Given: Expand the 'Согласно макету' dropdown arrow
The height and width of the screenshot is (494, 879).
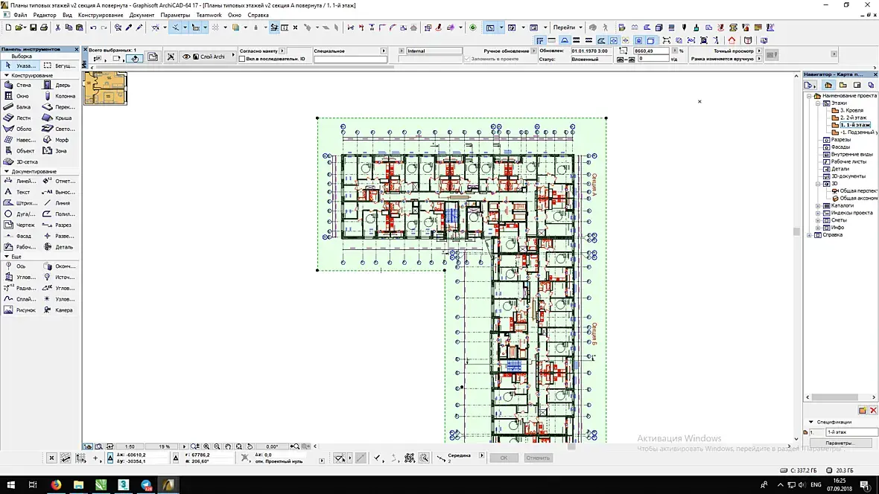Looking at the screenshot, I should pyautogui.click(x=282, y=51).
